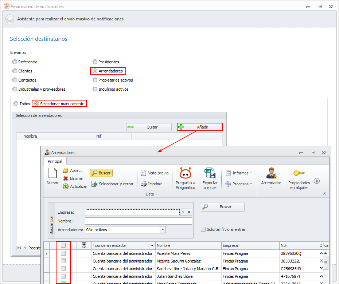Enable Solicitar filtro al entrar
Image resolution: width=339 pixels, height=284 pixels.
203,229
